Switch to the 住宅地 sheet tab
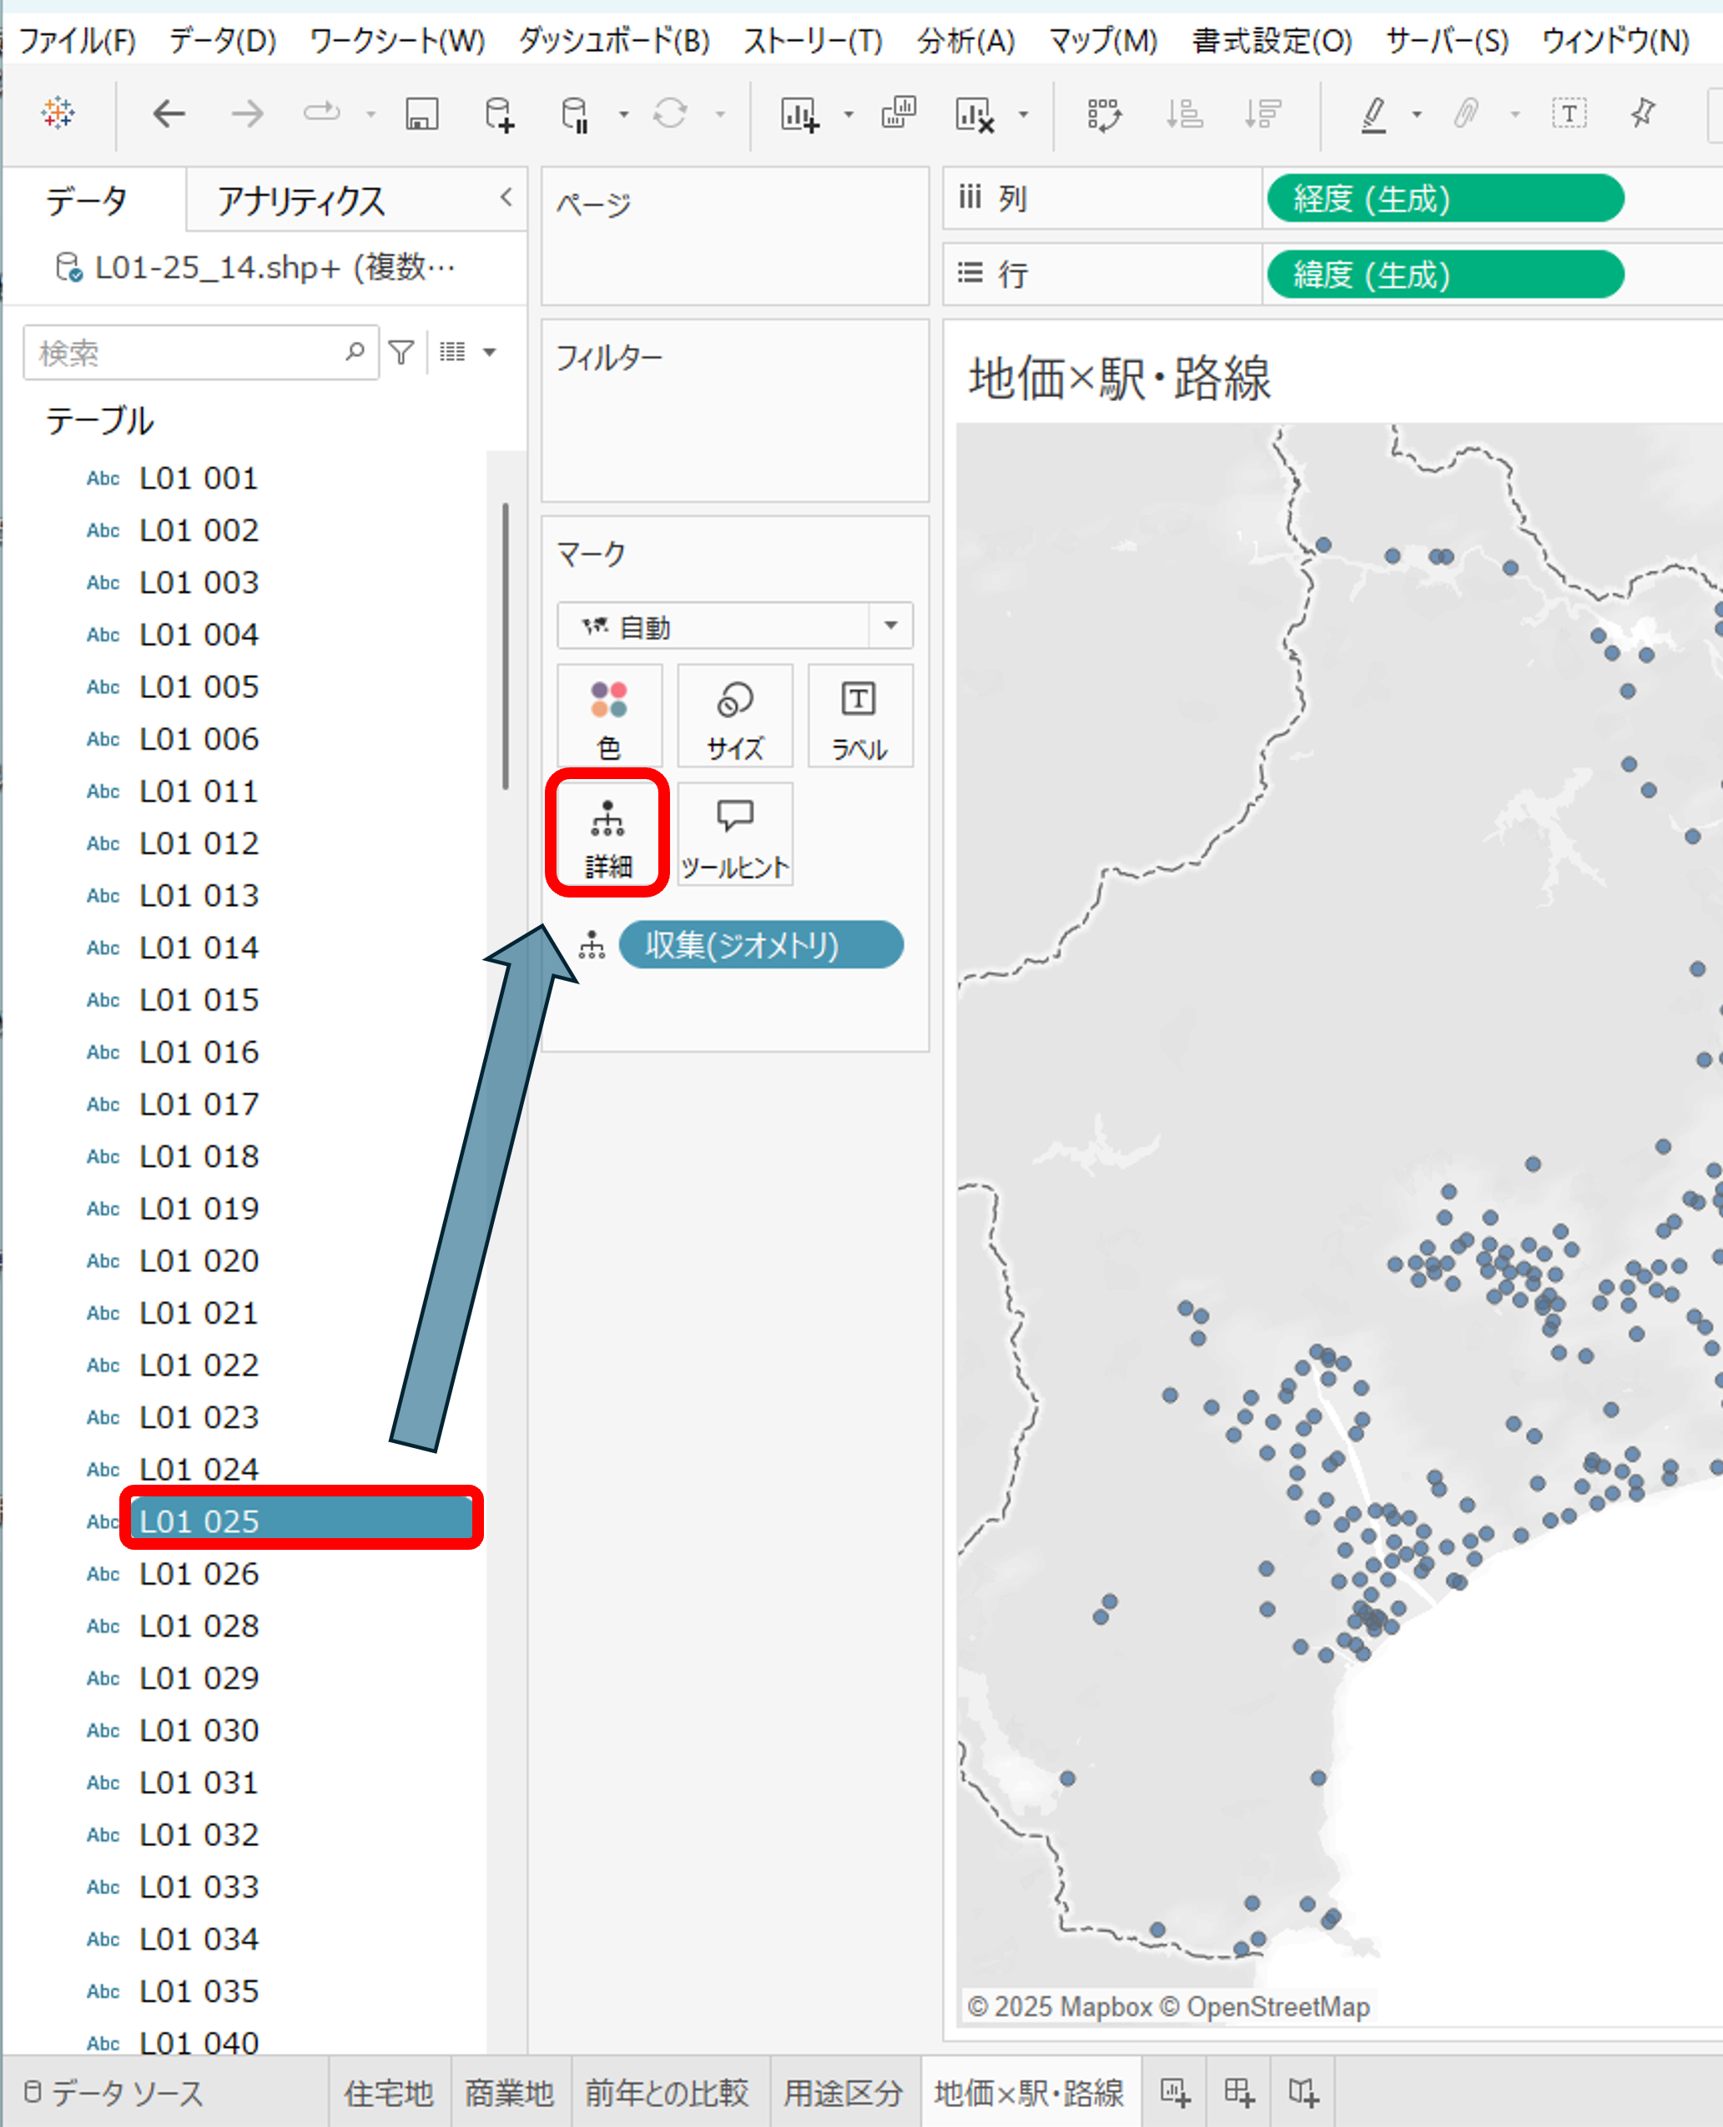 [389, 2092]
